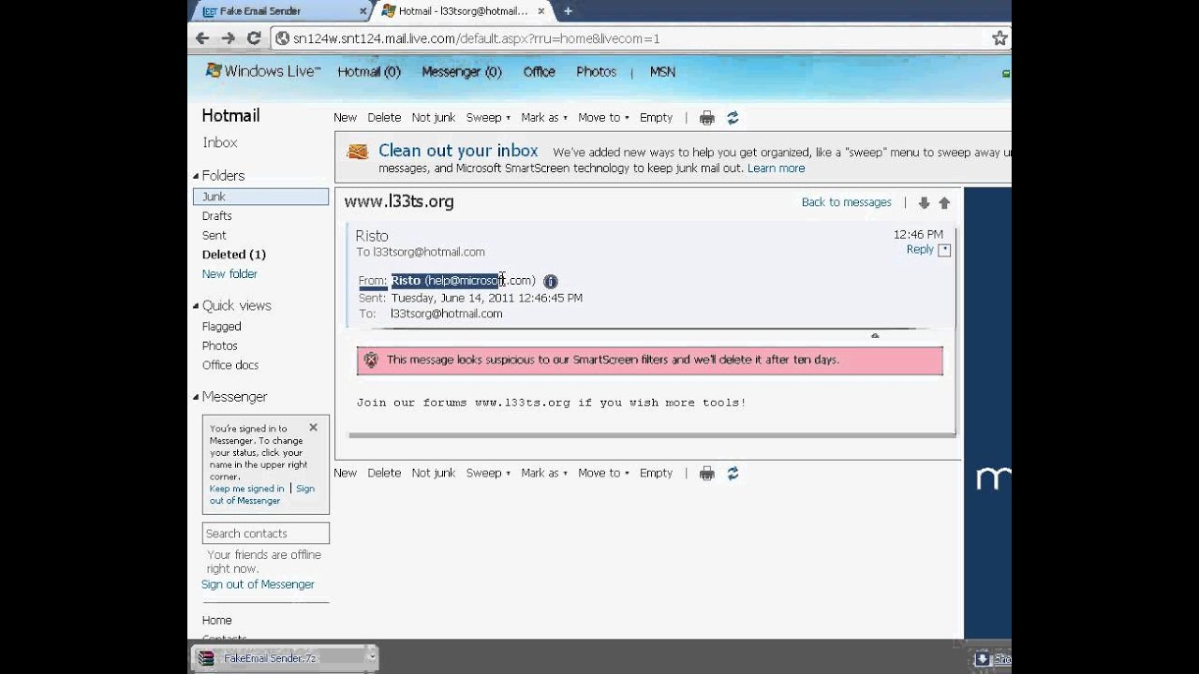This screenshot has height=674, width=1199.
Task: Click bottom Empty button
Action: pos(656,474)
